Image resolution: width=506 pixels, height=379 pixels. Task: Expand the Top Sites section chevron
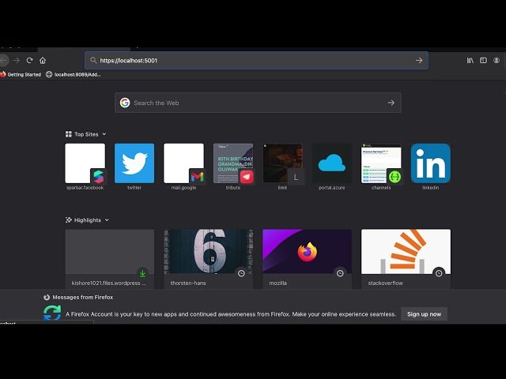tap(104, 134)
